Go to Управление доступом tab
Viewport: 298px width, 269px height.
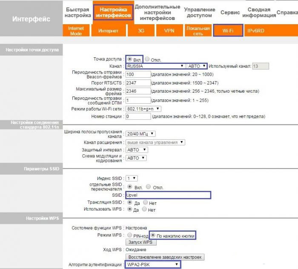pyautogui.click(x=199, y=12)
